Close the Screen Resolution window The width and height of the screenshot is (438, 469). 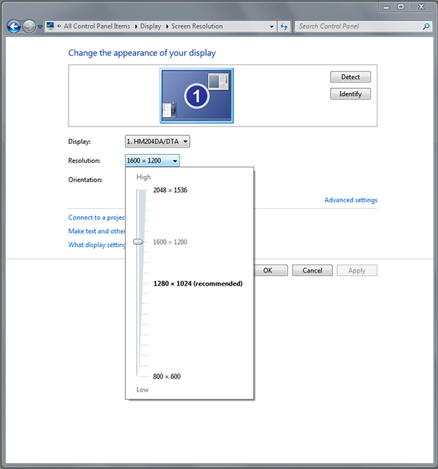pos(421,7)
